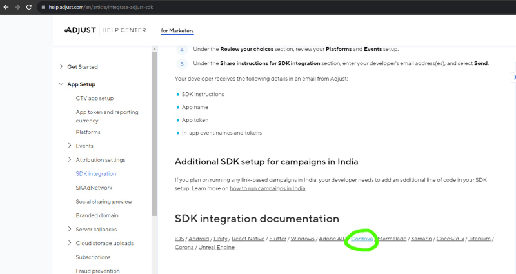Expand the Cloud storage uploads chevron
The image size is (516, 274).
[x=70, y=242]
